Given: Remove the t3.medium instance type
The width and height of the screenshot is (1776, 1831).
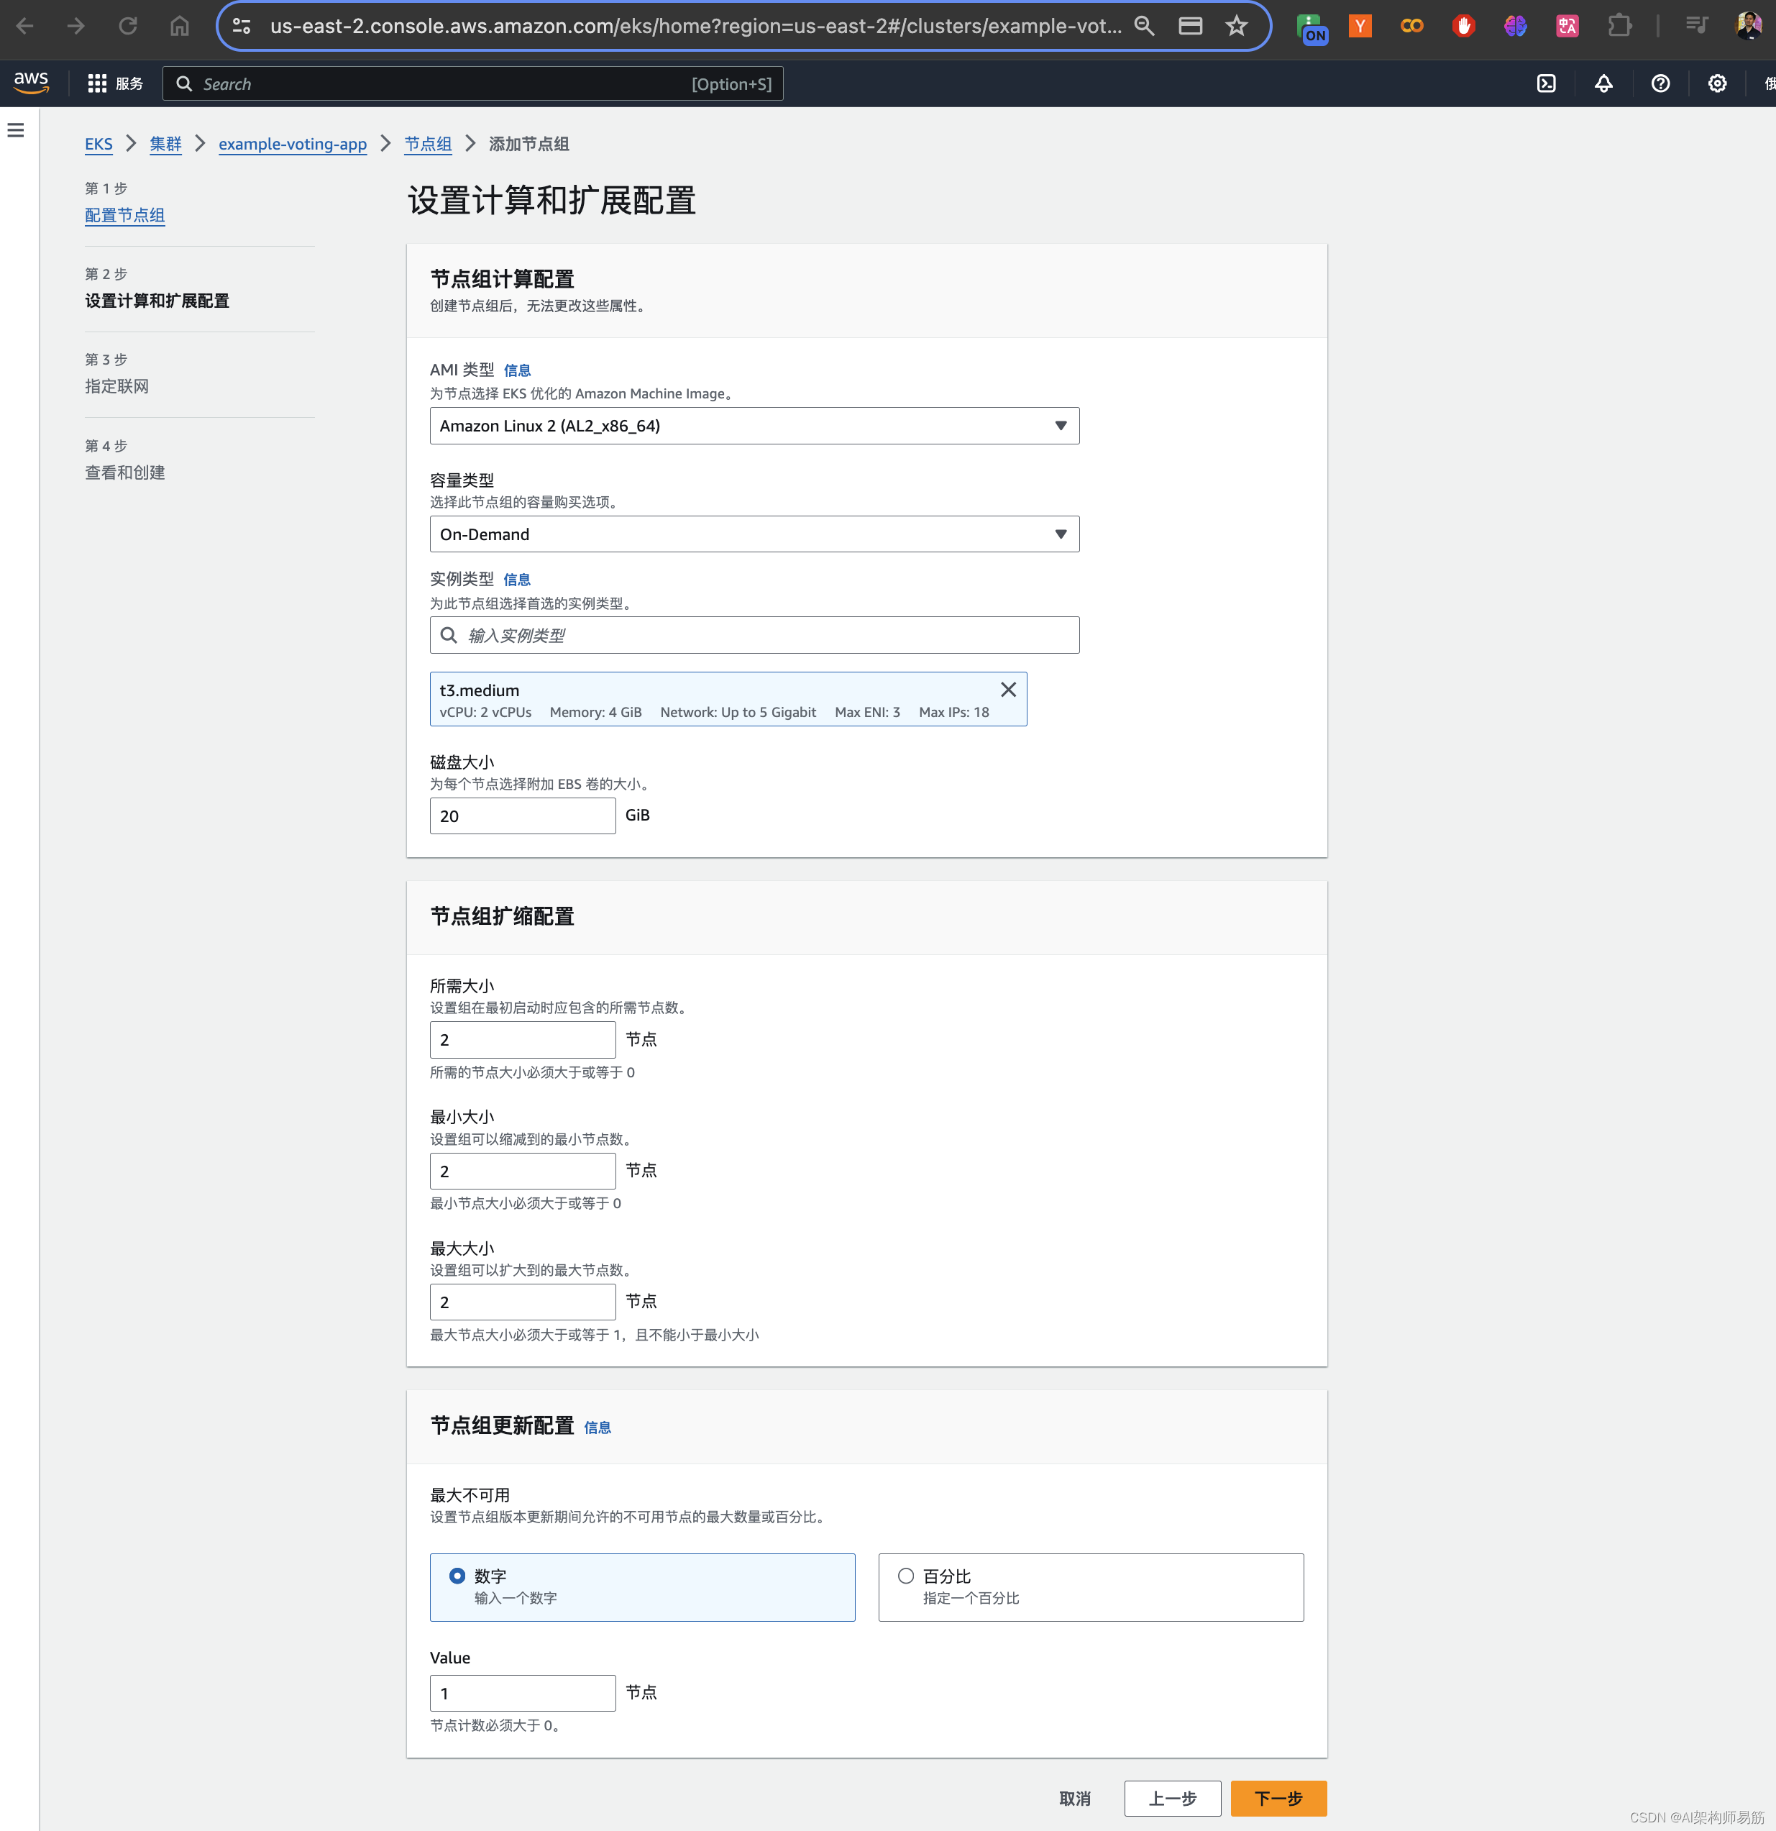Looking at the screenshot, I should tap(1008, 690).
